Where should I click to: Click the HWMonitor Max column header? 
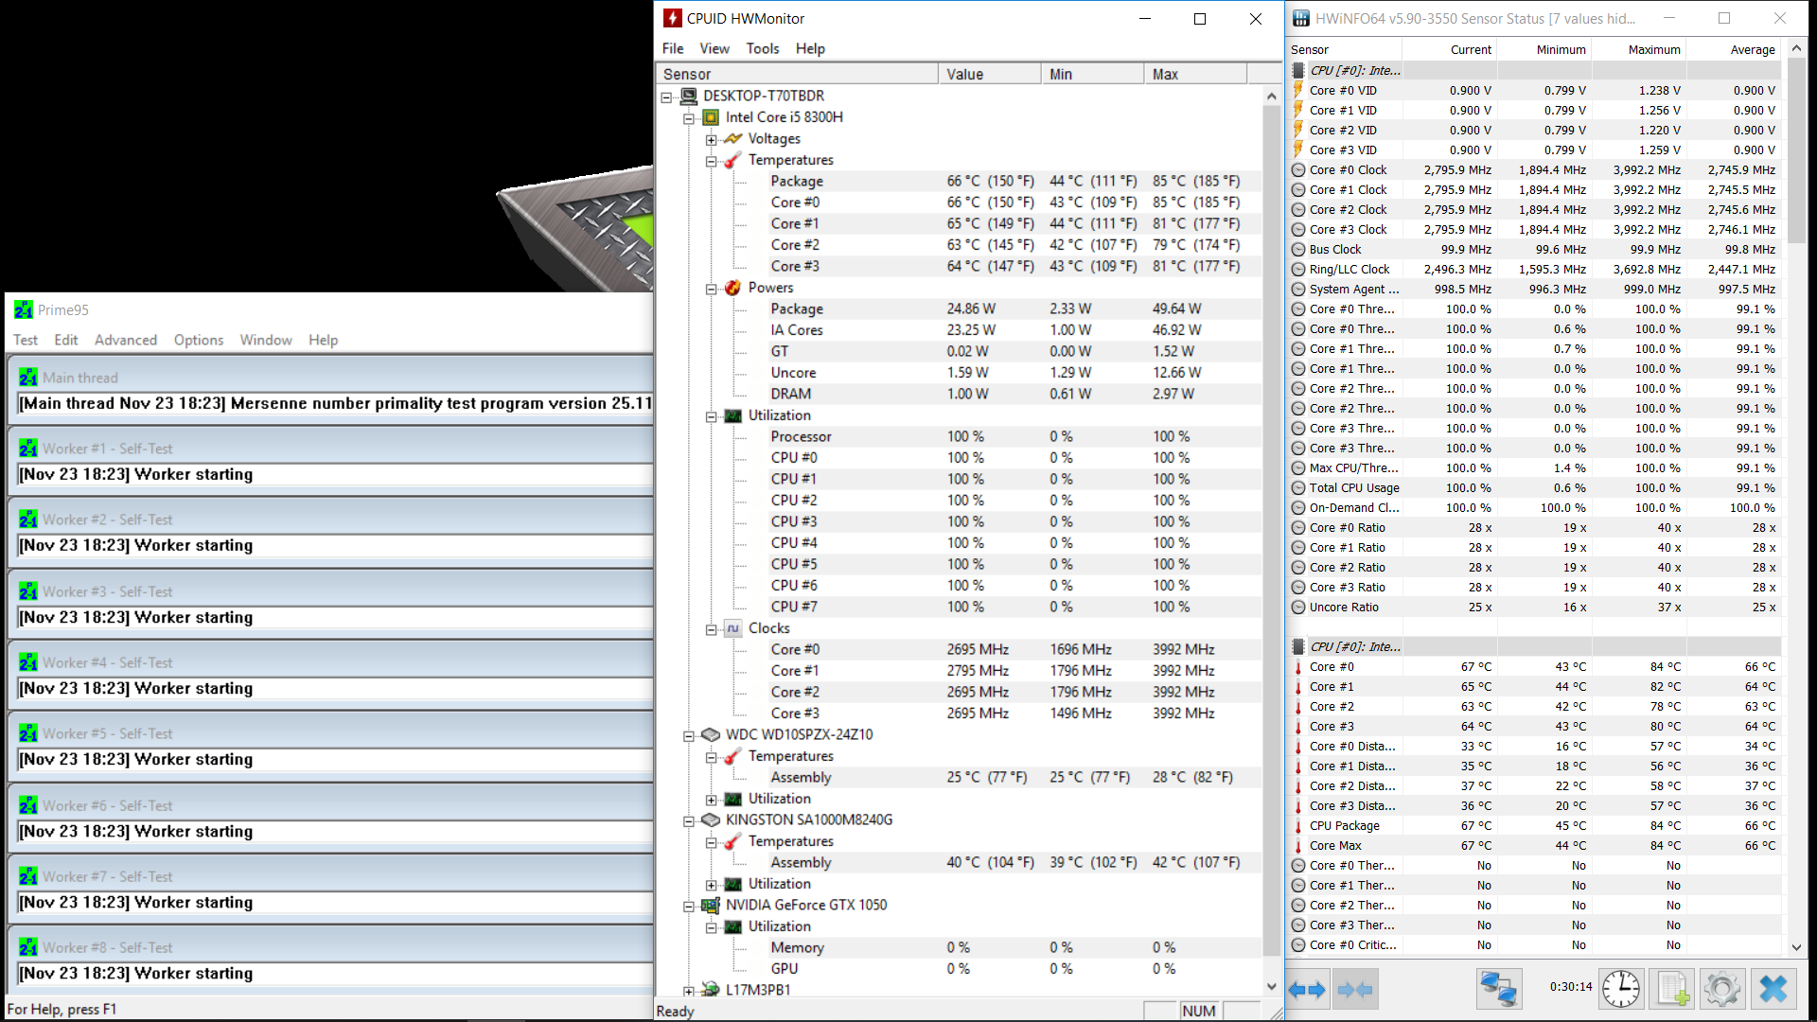[1196, 74]
